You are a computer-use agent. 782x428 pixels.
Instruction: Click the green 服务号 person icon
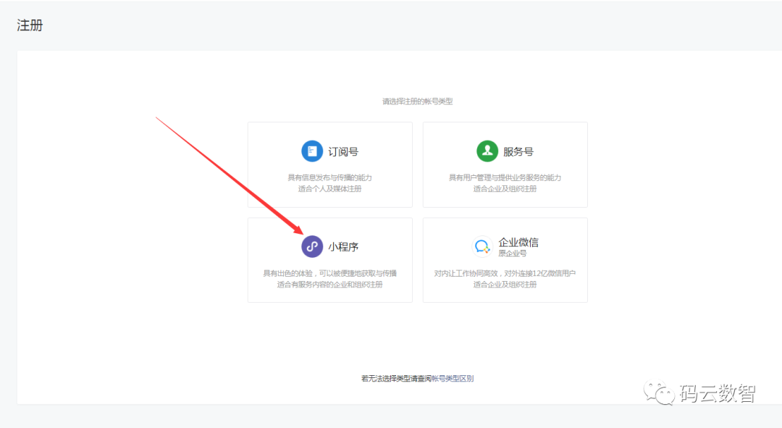pyautogui.click(x=487, y=151)
